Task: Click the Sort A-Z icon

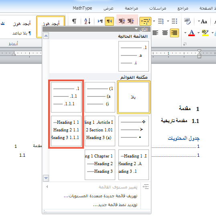Action: [x=87, y=21]
